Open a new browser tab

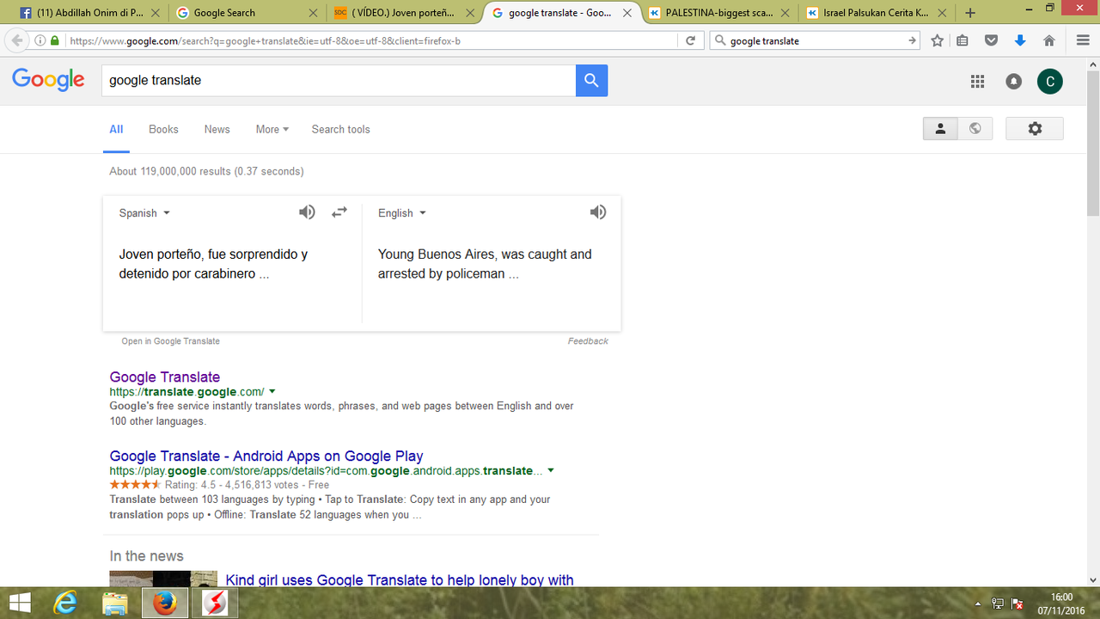point(970,13)
